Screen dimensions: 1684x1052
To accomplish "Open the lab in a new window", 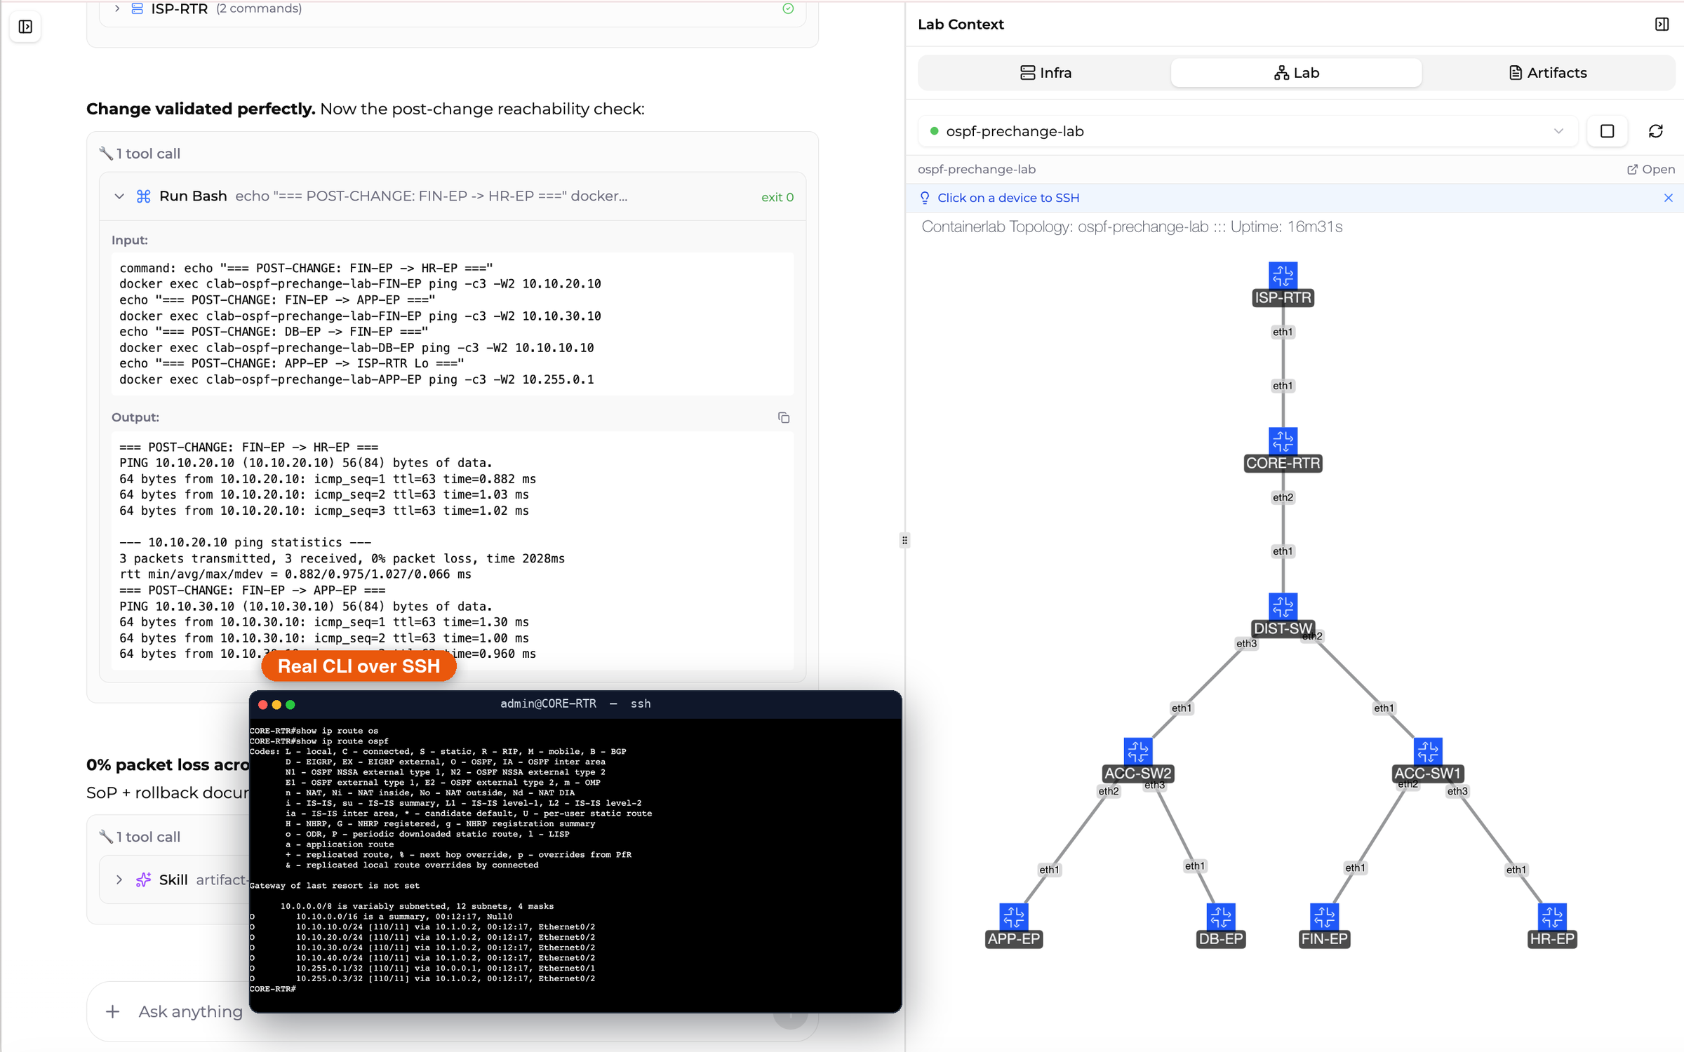I will [1650, 169].
